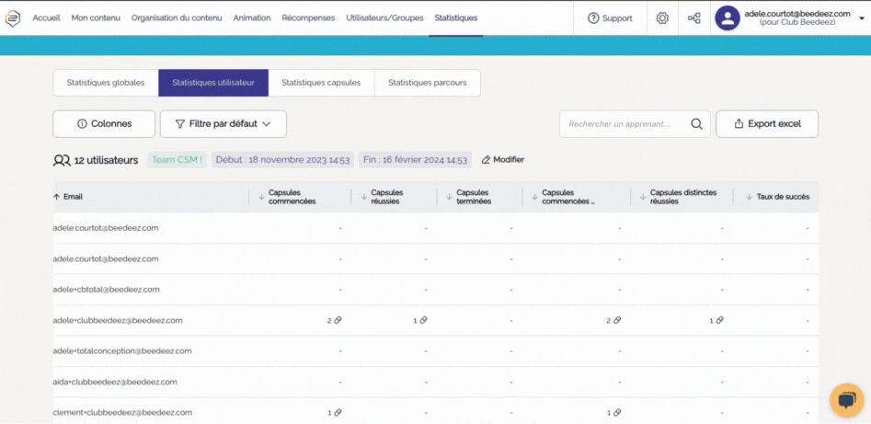Open Utilisateurs/Groupes menu
Image resolution: width=871 pixels, height=424 pixels.
[x=384, y=18]
